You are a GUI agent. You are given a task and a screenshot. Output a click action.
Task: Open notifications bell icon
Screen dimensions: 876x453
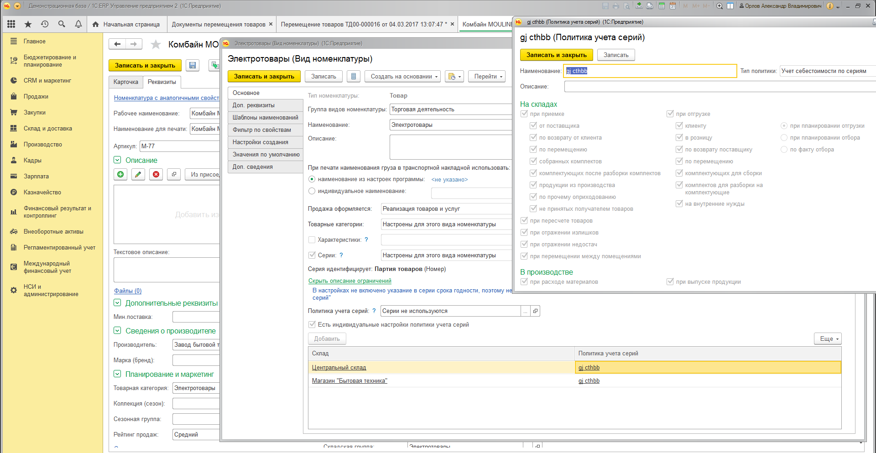(x=78, y=24)
